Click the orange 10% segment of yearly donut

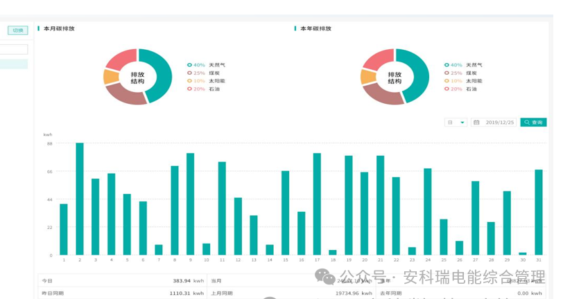(367, 77)
